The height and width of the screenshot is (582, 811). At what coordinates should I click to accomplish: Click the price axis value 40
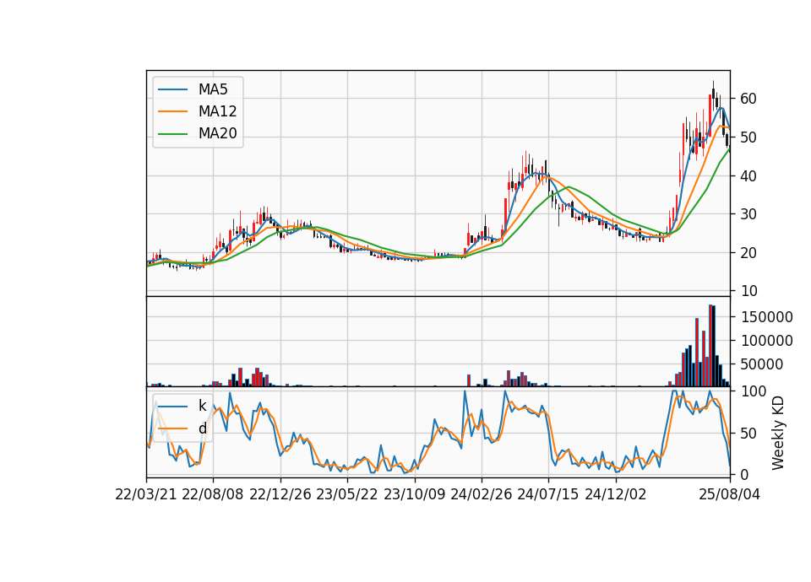coord(748,176)
